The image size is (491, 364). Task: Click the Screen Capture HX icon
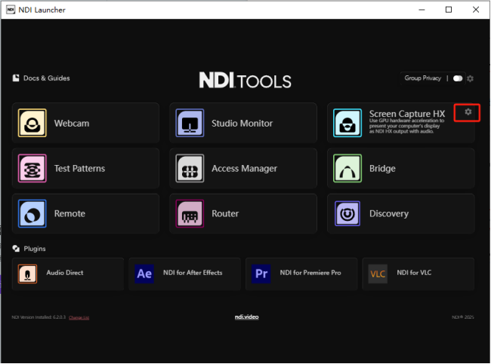click(x=347, y=123)
